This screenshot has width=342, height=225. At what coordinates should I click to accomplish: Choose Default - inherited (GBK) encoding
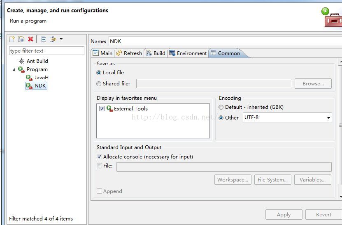click(x=221, y=107)
